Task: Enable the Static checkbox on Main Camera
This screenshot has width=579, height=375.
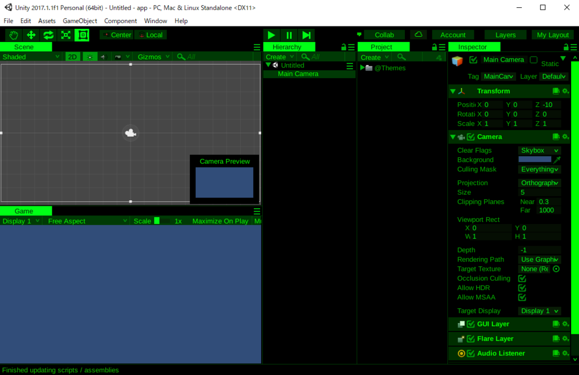Action: (x=532, y=59)
